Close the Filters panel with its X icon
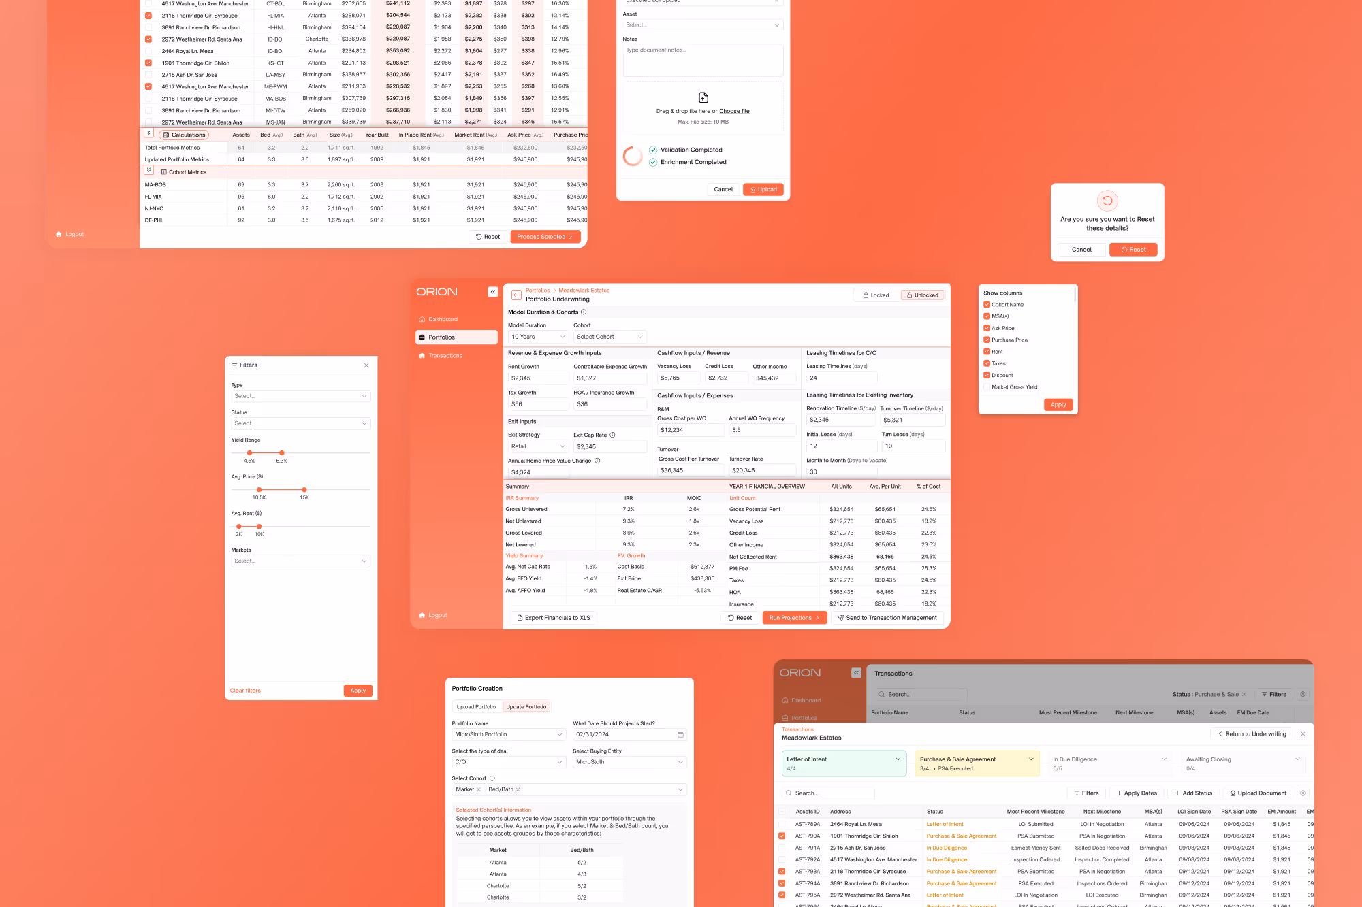The width and height of the screenshot is (1362, 907). 366,365
